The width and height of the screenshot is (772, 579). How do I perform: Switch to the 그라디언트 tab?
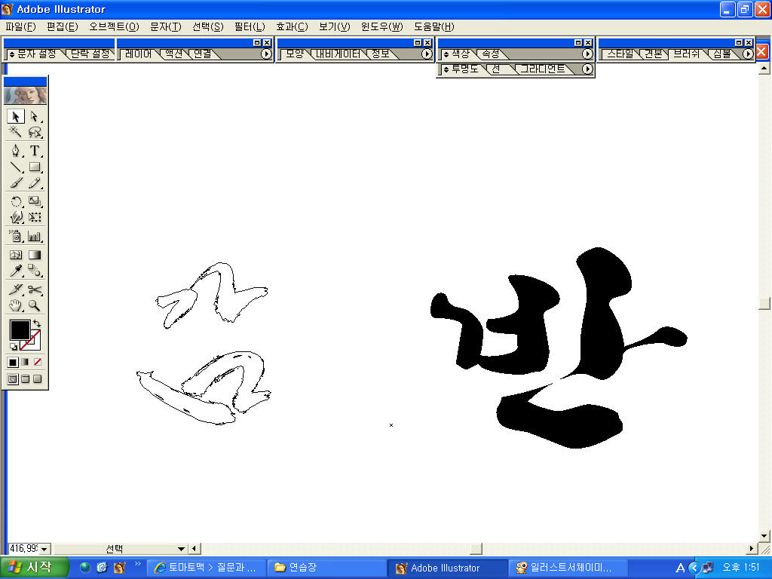pos(542,69)
